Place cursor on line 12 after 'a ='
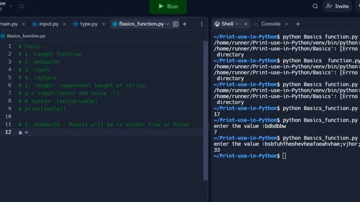 [30, 132]
